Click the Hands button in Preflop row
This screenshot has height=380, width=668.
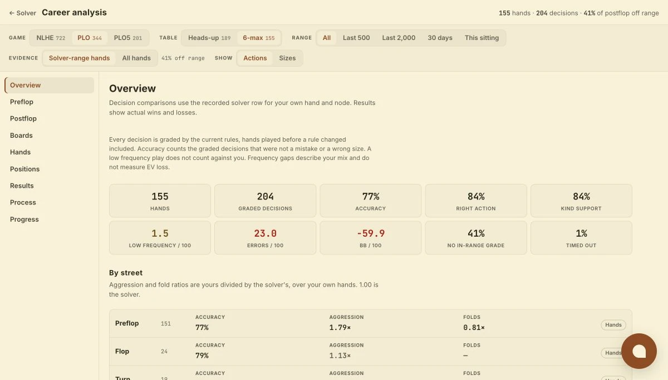coord(613,325)
